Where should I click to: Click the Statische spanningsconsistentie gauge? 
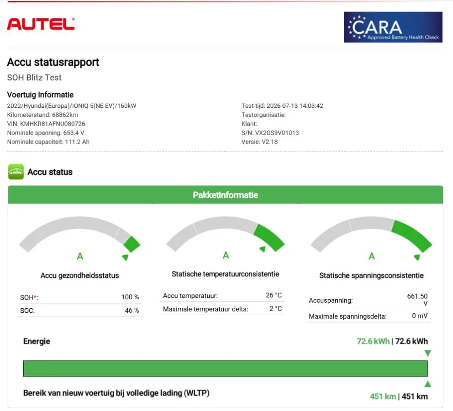tap(371, 234)
